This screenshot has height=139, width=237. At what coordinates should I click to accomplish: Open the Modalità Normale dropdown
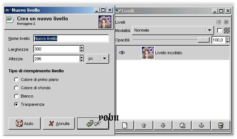(x=173, y=31)
